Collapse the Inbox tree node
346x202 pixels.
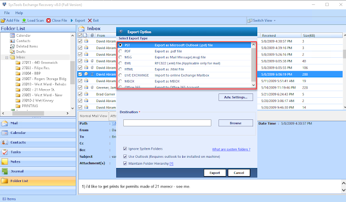pos(6,57)
